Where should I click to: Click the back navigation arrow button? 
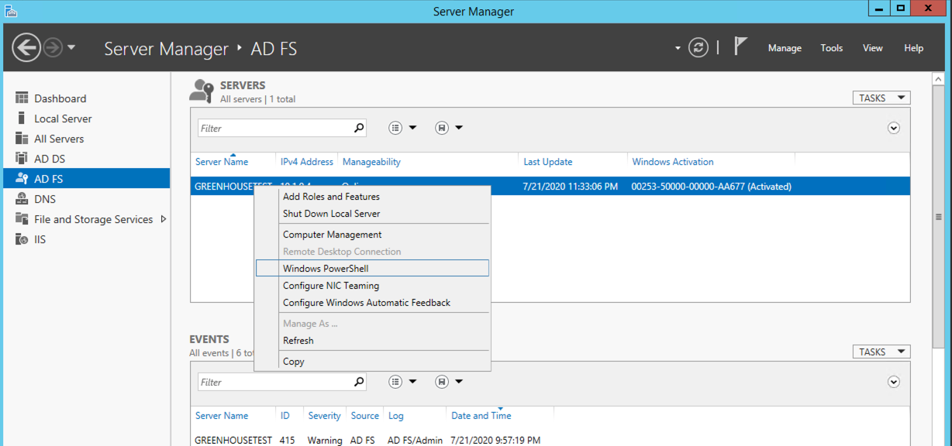coord(26,48)
